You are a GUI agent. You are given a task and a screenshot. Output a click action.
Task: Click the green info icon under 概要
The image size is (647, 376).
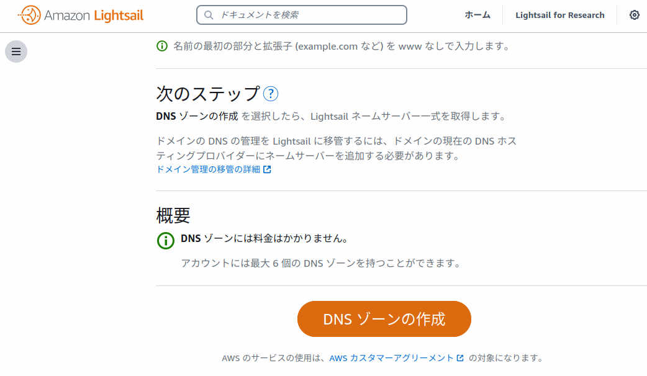[166, 240]
